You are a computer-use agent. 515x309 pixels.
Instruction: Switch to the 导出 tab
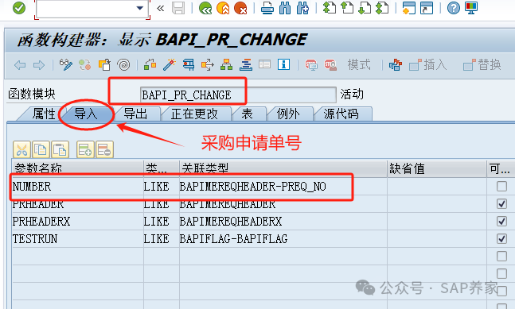(135, 114)
